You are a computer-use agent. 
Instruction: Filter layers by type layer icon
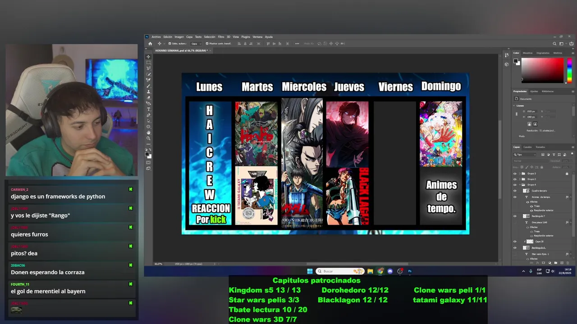tap(554, 154)
